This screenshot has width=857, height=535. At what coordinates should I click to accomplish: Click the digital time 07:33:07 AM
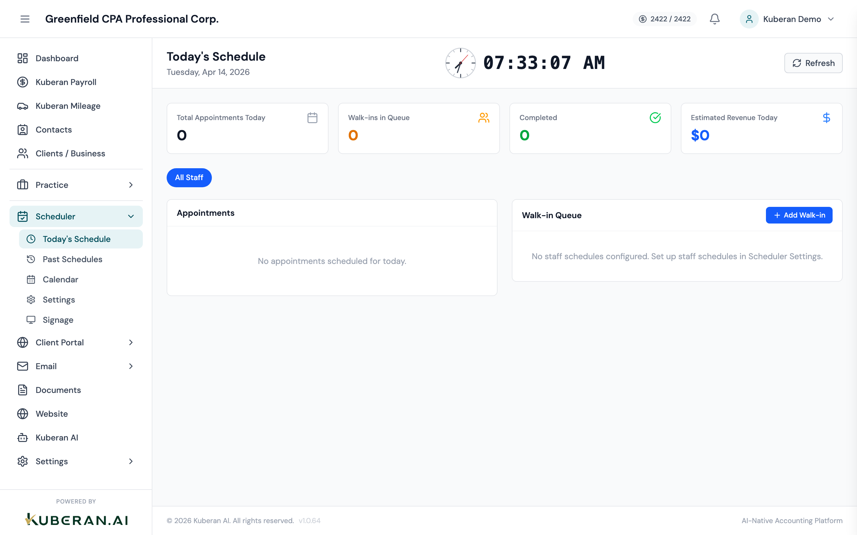click(544, 63)
